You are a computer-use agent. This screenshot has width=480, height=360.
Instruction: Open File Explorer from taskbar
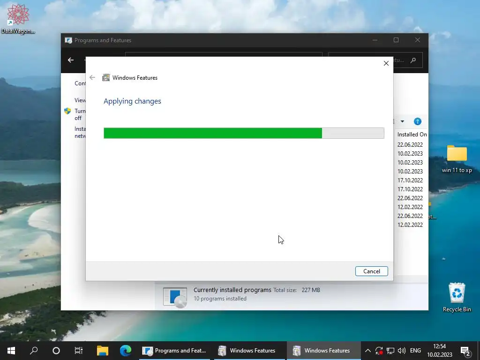coord(103,351)
